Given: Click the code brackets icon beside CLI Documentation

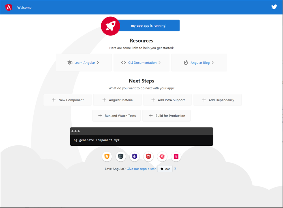Looking at the screenshot, I should (x=123, y=62).
